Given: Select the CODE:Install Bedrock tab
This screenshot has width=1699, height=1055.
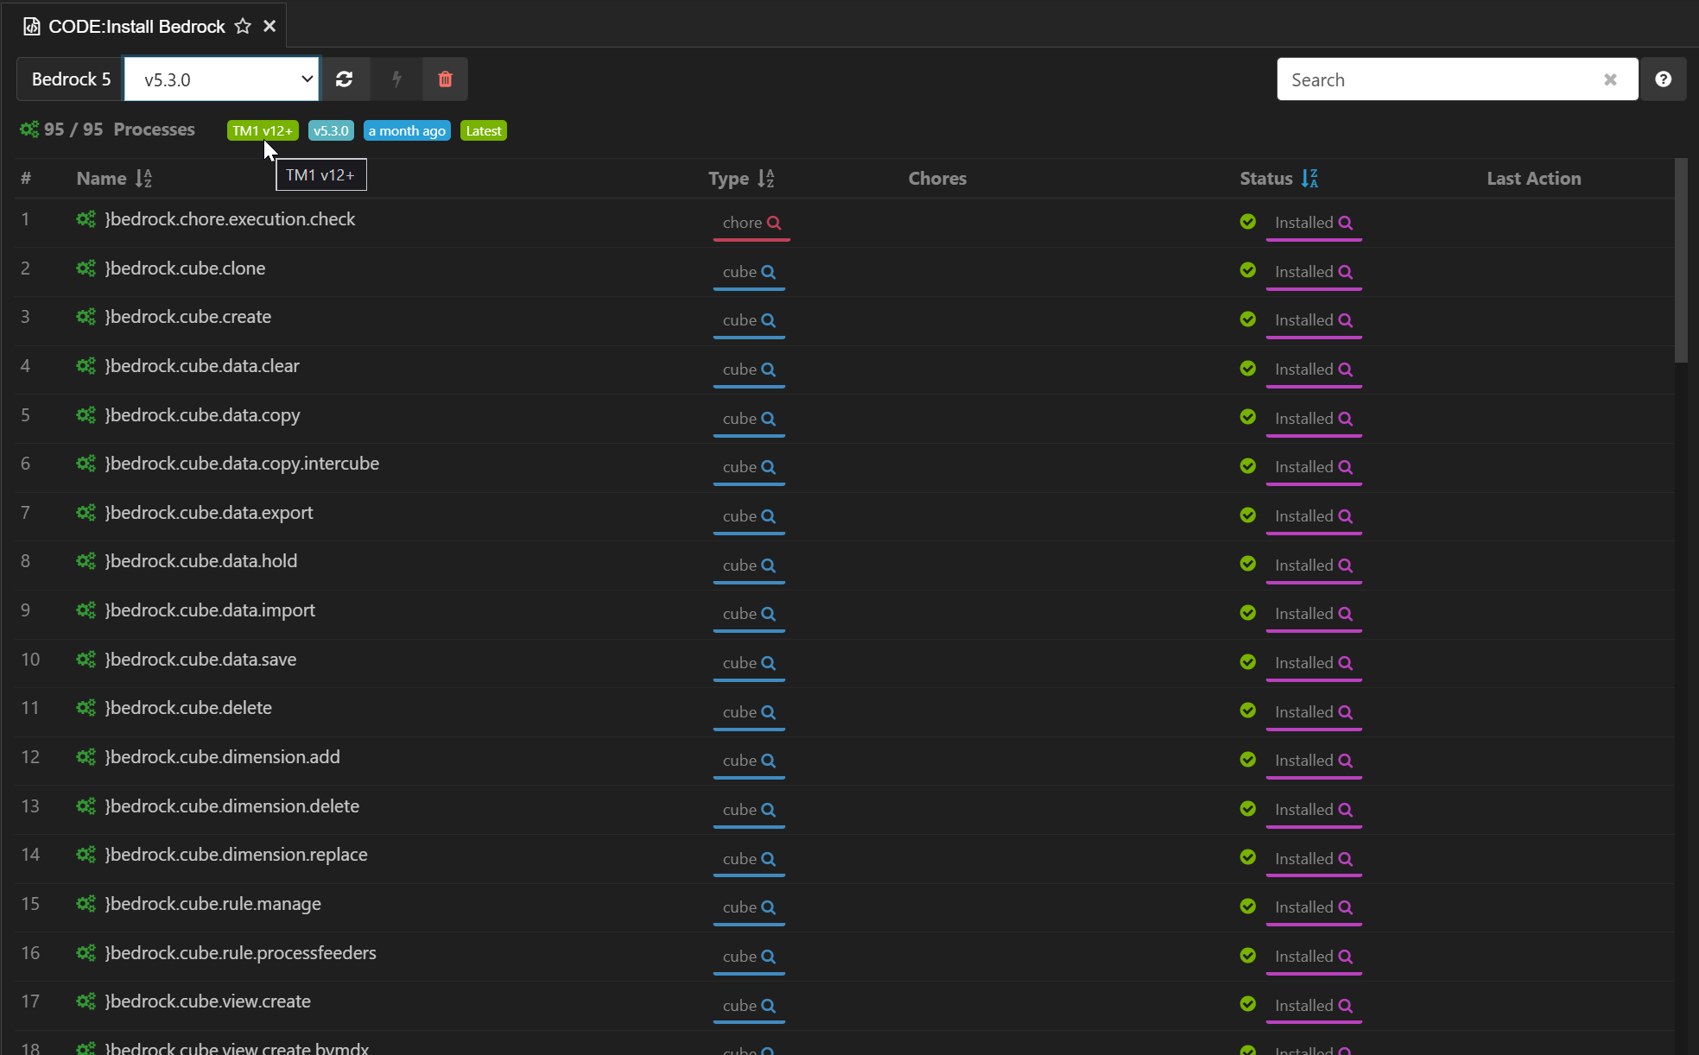Looking at the screenshot, I should point(136,26).
